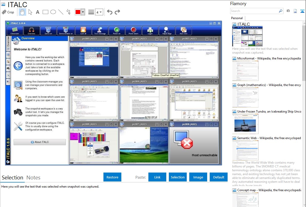
Task: Click the Under Frozen Tundra snapshot title
Action: pos(269,111)
